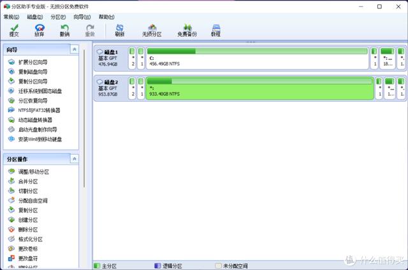Choose 创建分区 operation

tap(23, 220)
